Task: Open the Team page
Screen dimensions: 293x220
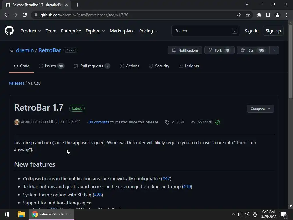Action: click(x=51, y=31)
